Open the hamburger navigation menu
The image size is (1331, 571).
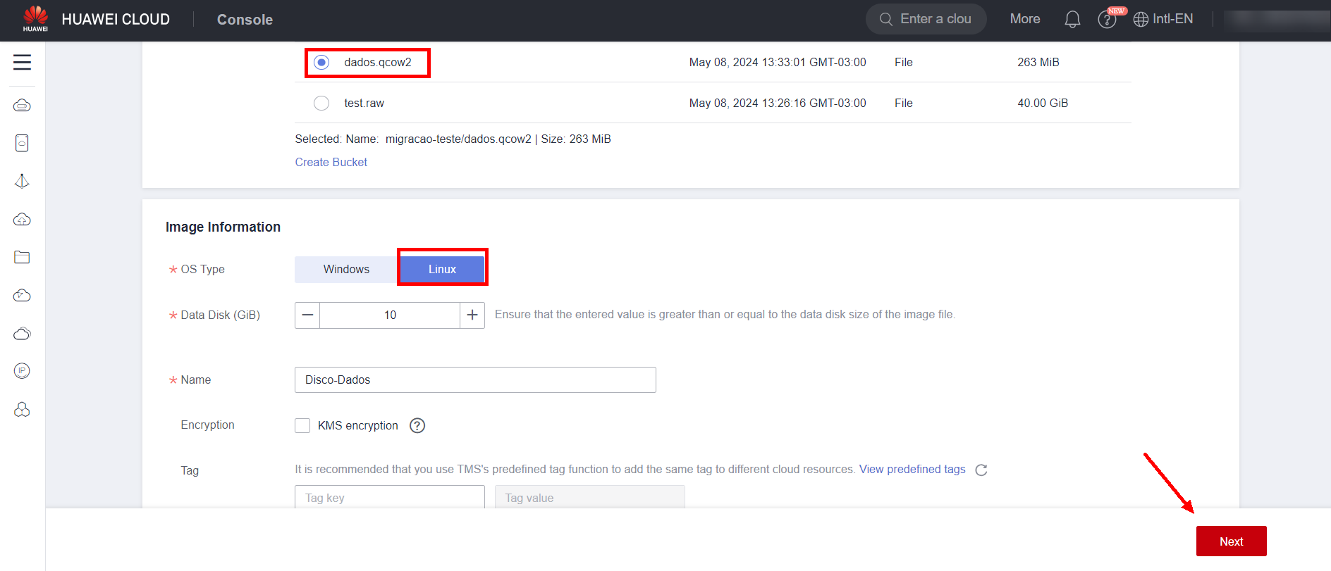click(x=22, y=63)
